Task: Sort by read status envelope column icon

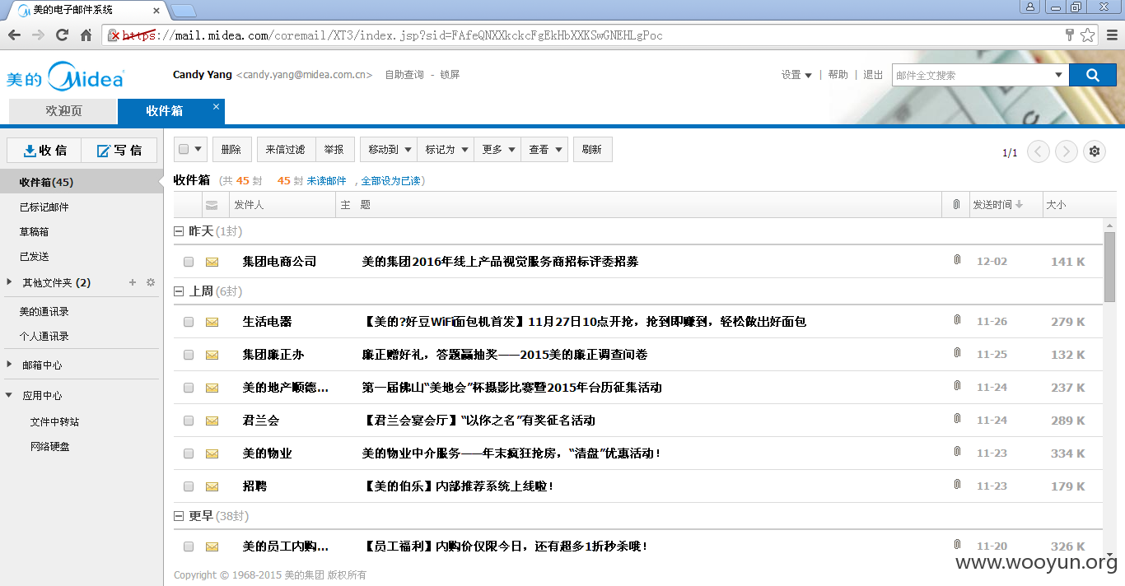Action: (x=212, y=205)
